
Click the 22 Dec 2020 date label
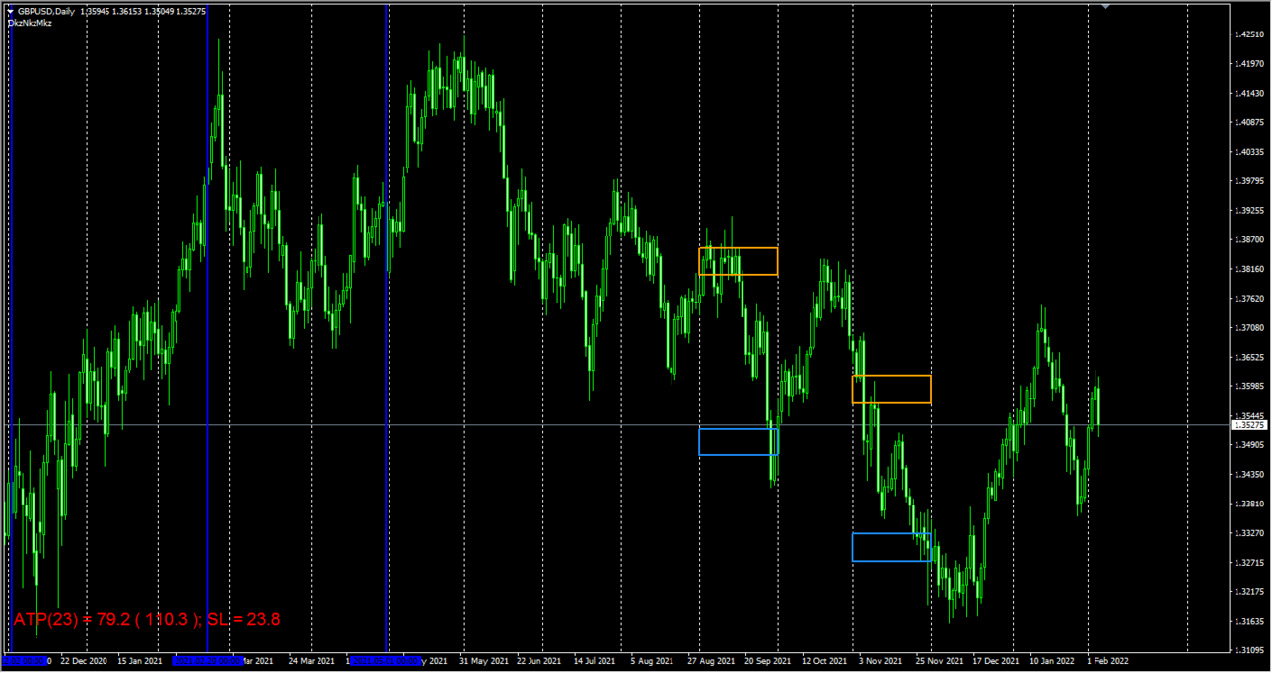pyautogui.click(x=86, y=660)
